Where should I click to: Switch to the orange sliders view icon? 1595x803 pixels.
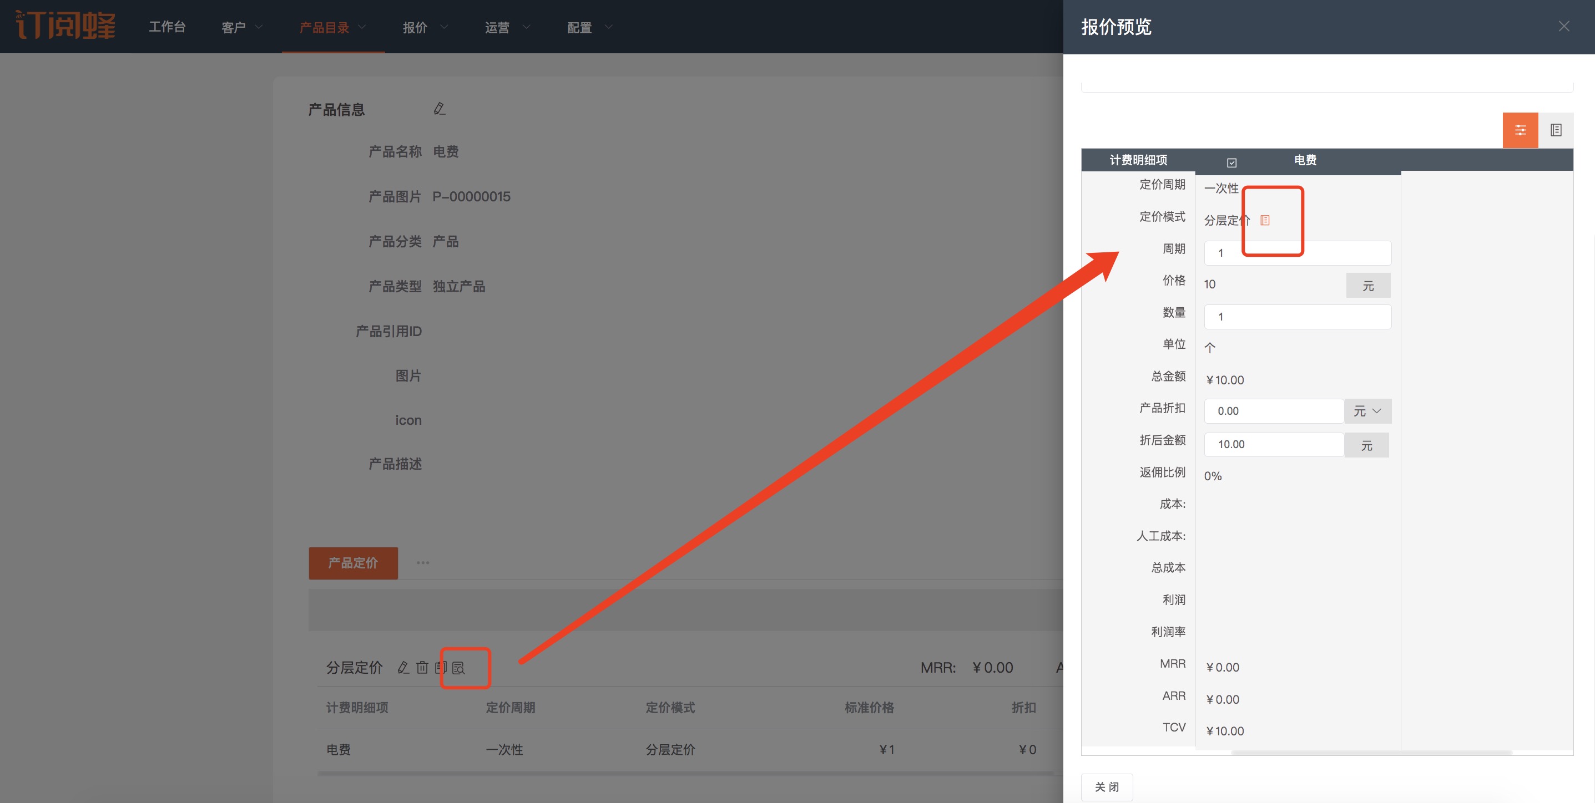pos(1520,130)
